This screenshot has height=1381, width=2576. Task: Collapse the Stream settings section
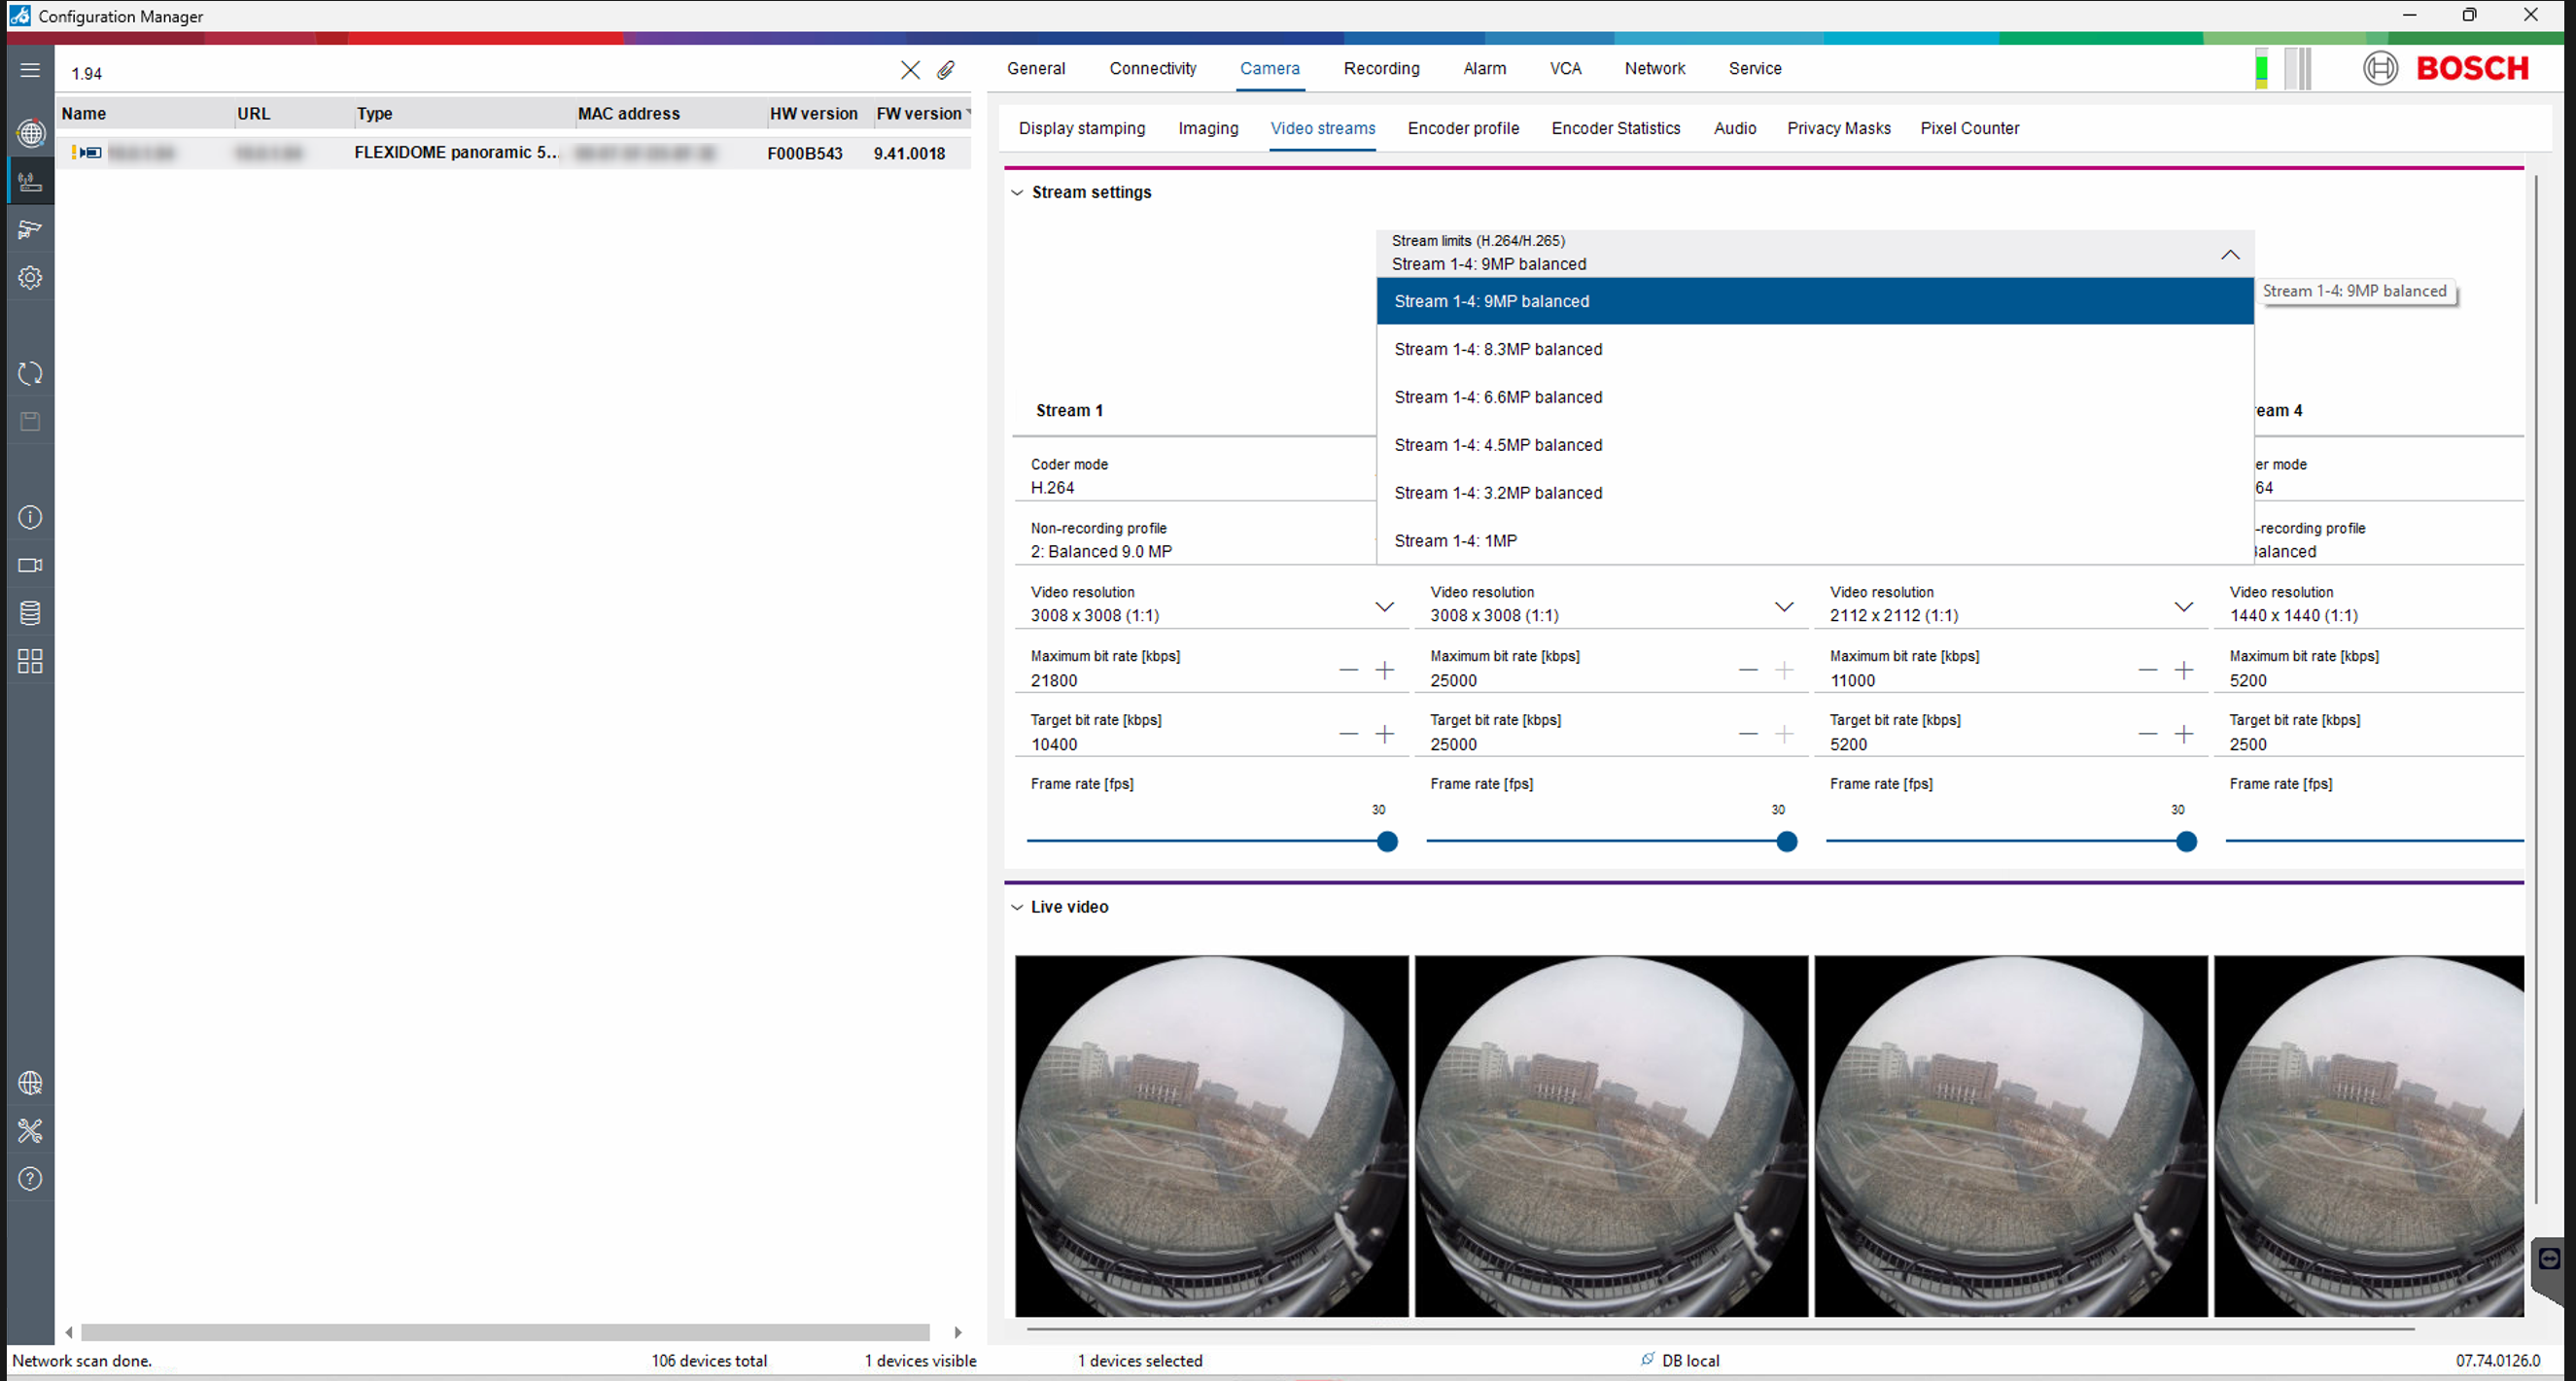coord(1017,192)
